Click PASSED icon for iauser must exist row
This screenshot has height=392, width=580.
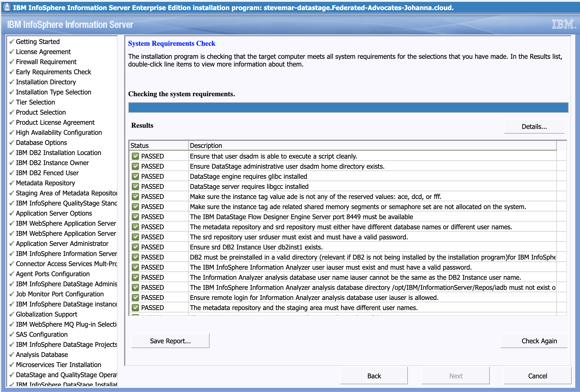click(x=135, y=267)
